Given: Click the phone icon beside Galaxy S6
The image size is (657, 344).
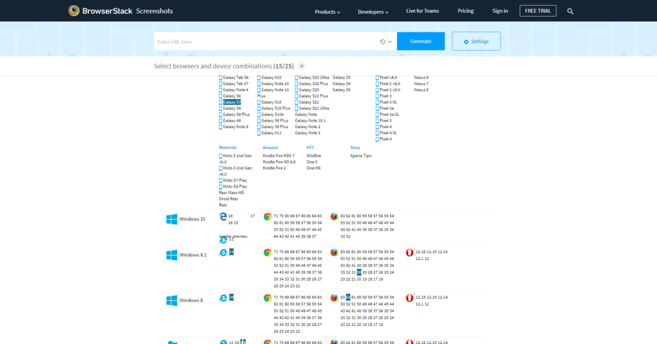Looking at the screenshot, I should tap(221, 96).
